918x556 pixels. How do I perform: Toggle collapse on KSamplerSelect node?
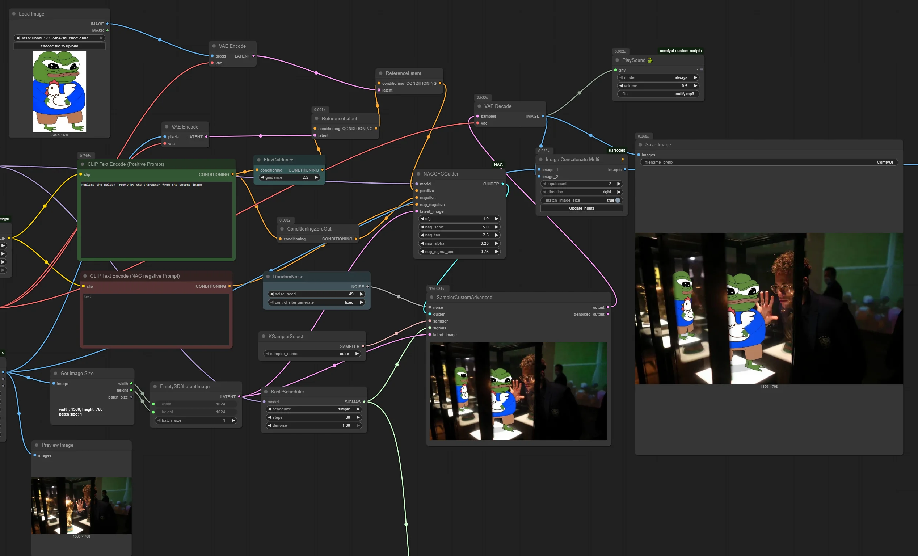point(264,337)
